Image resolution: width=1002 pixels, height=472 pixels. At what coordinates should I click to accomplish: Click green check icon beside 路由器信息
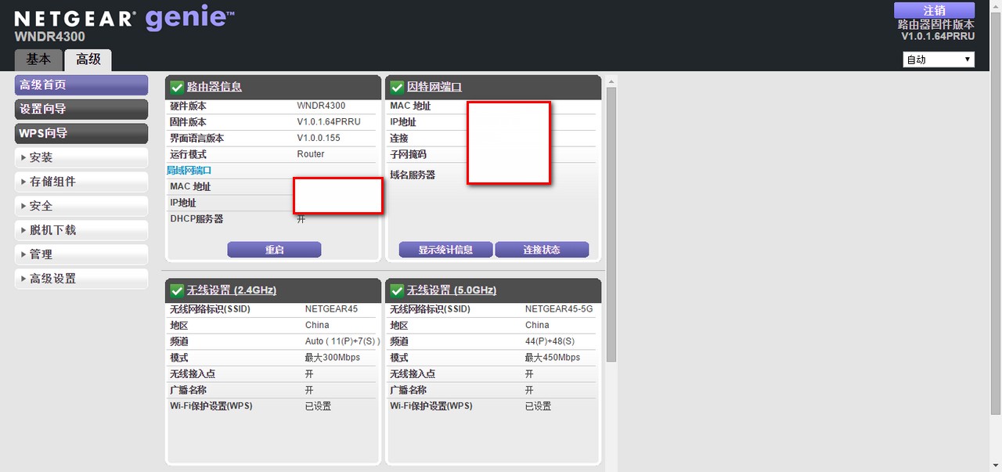point(177,87)
